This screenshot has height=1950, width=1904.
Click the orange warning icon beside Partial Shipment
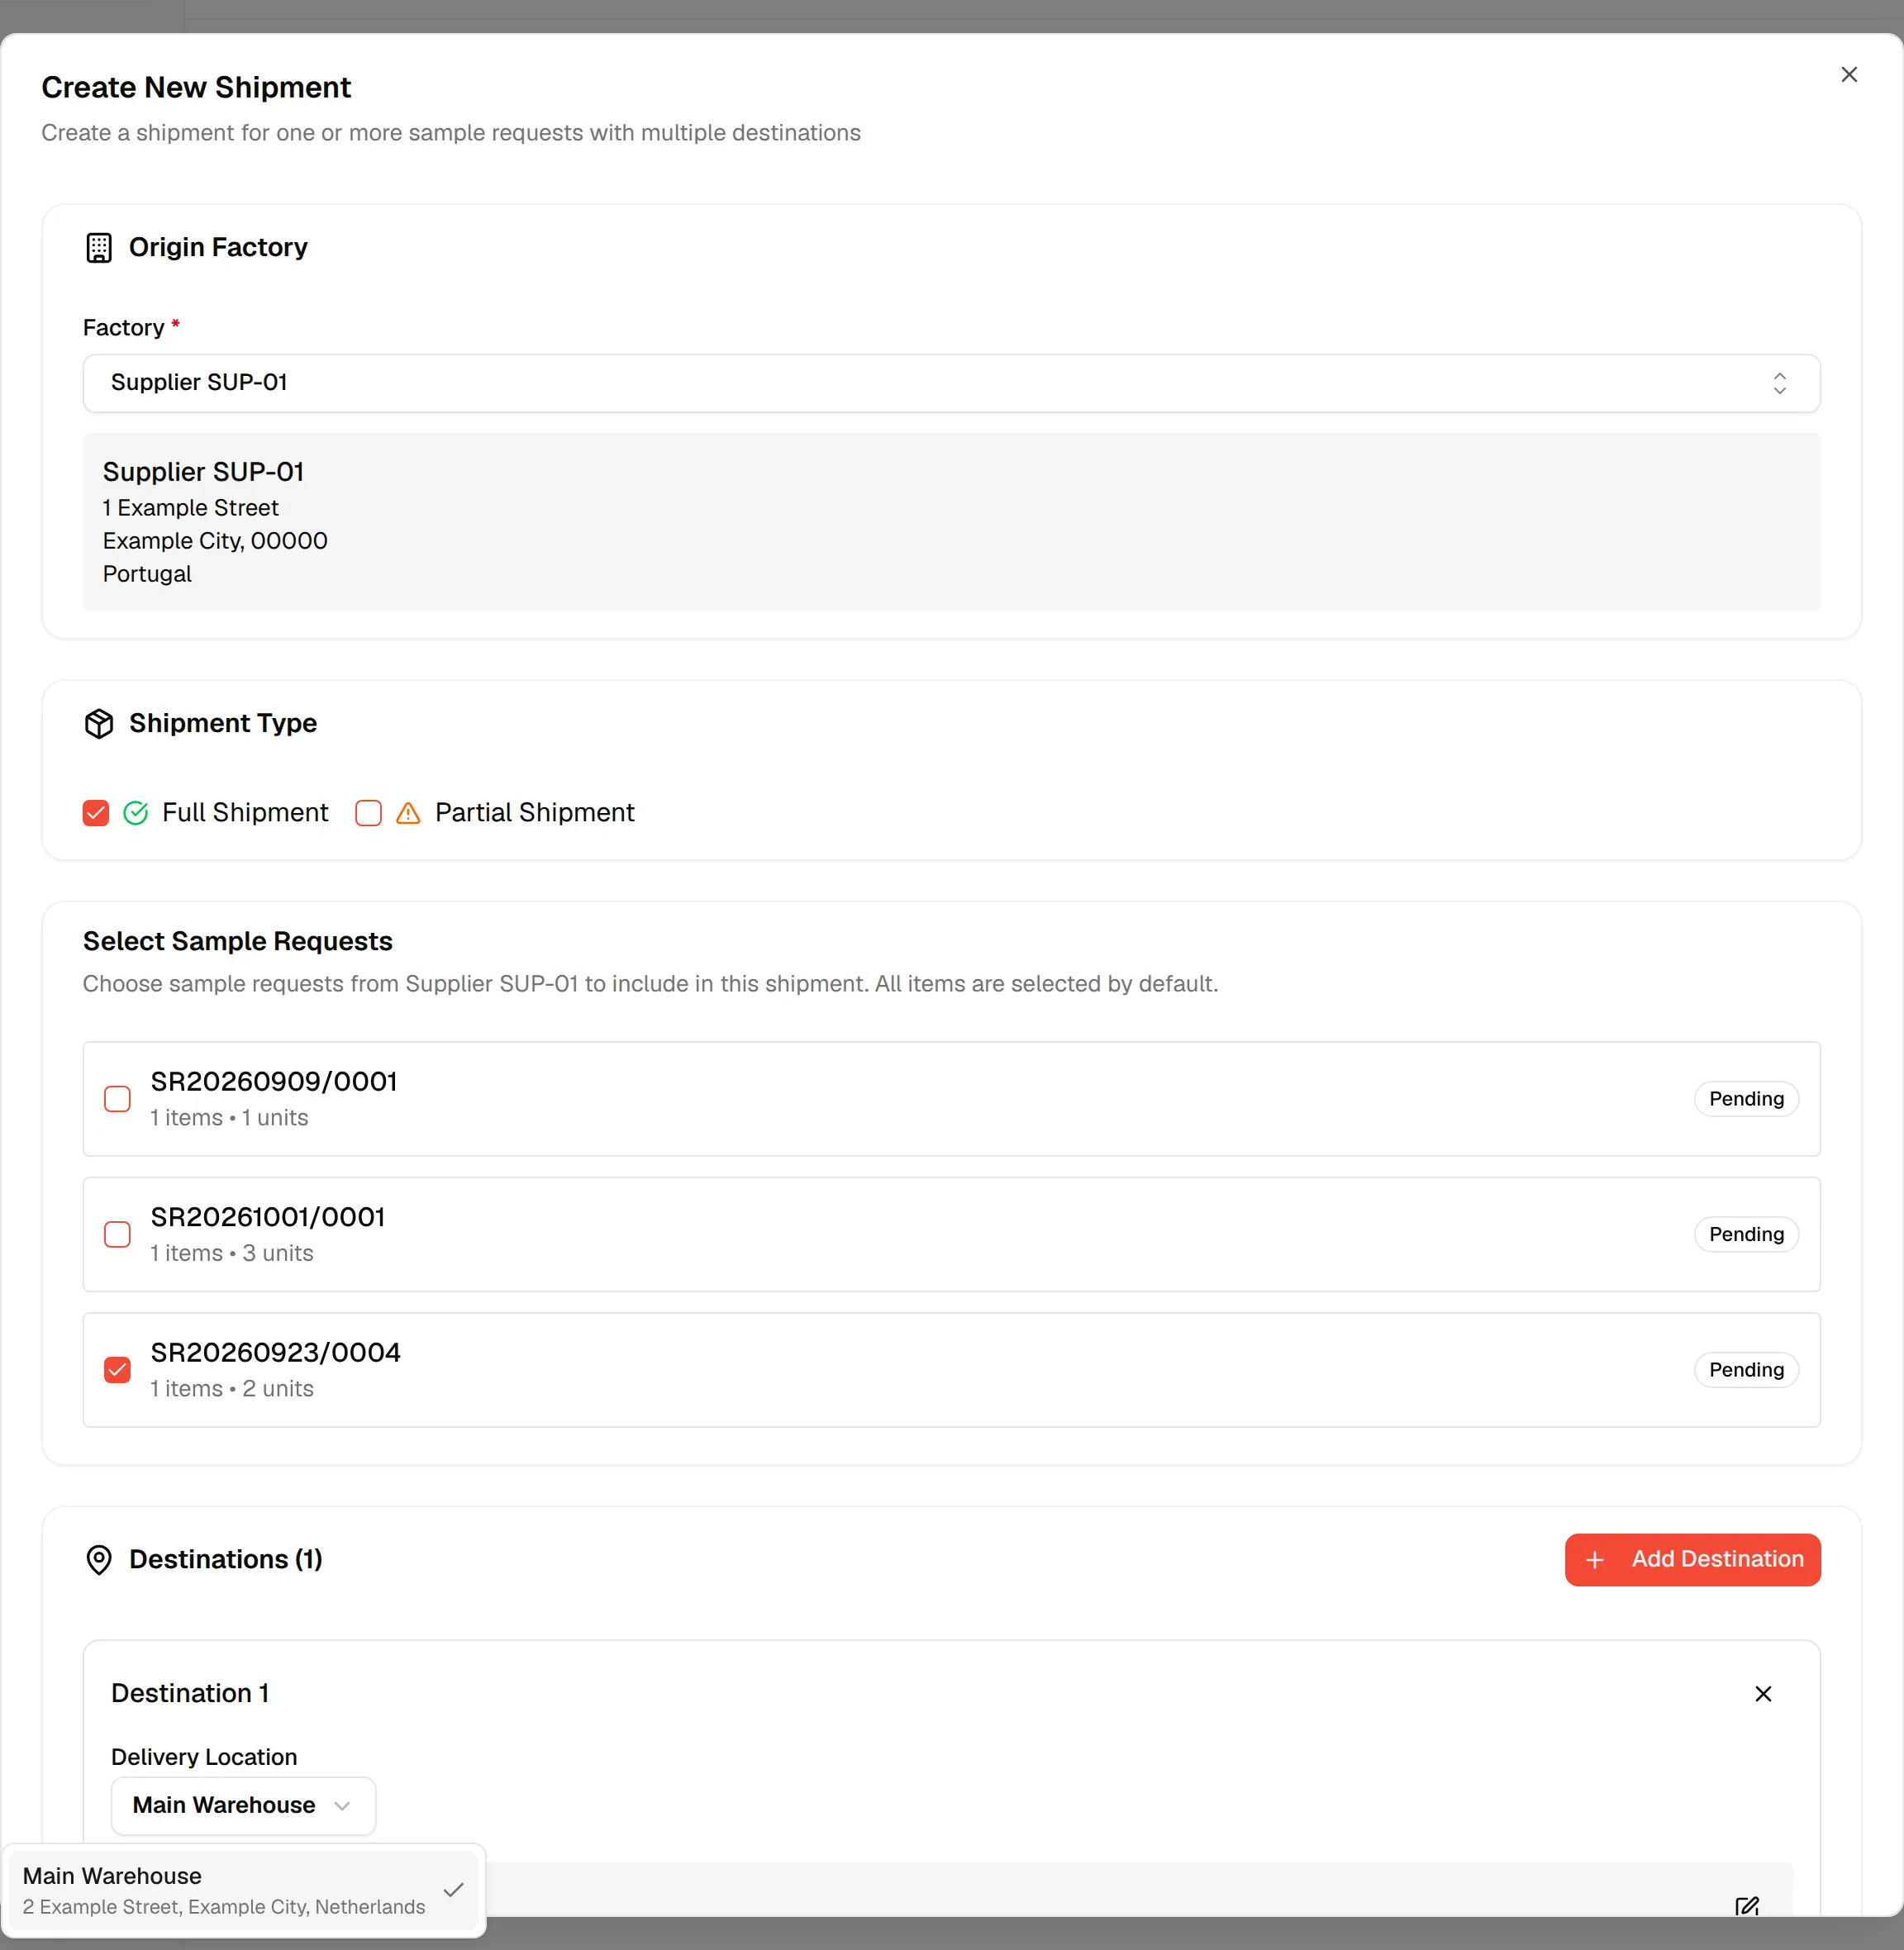[x=408, y=812]
